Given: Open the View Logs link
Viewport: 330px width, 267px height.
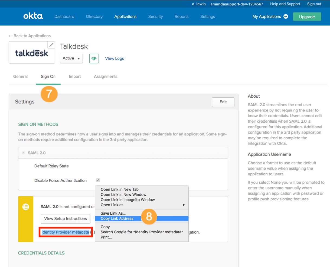Looking at the screenshot, I should click(115, 58).
